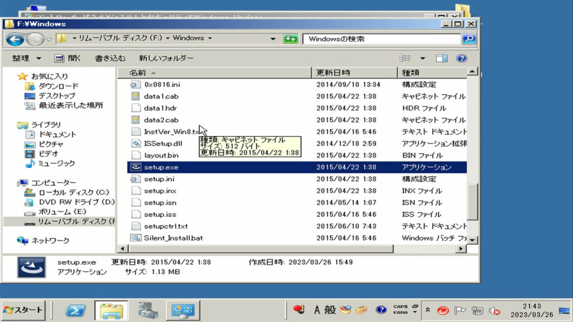Click the search magnifier icon
The height and width of the screenshot is (322, 573).
[x=468, y=39]
